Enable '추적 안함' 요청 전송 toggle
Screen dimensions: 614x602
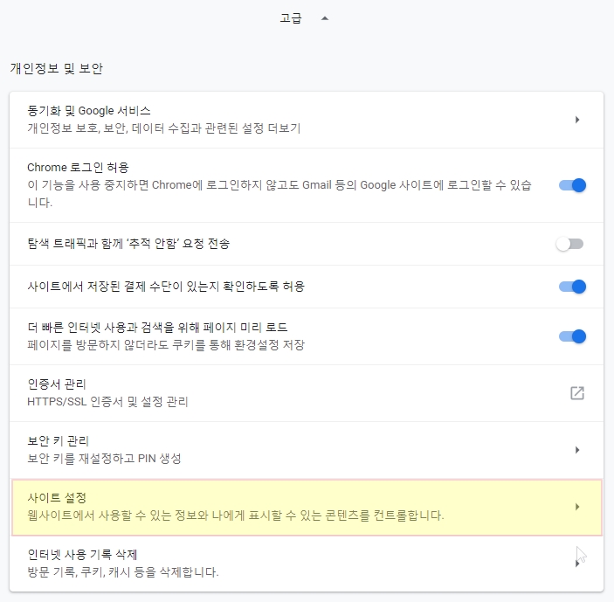(x=569, y=244)
